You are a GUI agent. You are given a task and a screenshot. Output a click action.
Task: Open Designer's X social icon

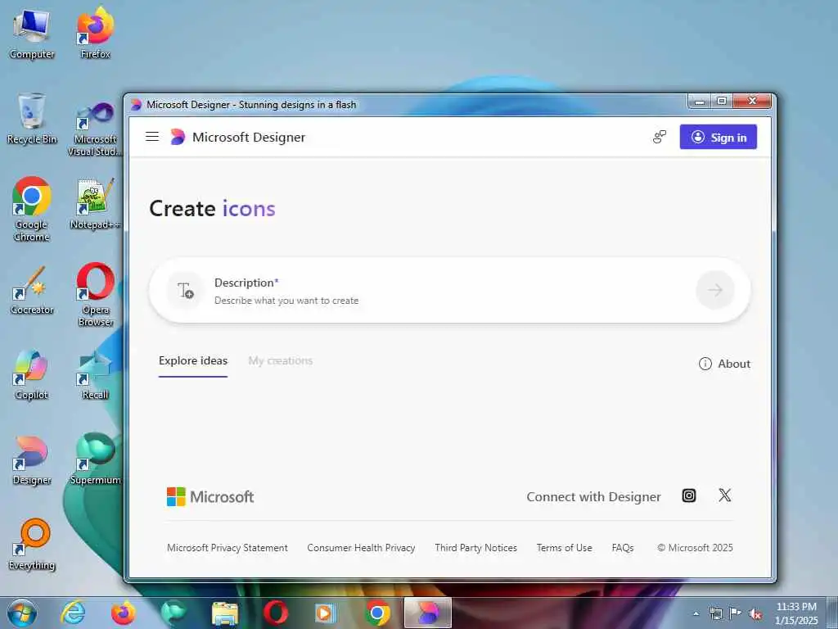click(x=725, y=496)
